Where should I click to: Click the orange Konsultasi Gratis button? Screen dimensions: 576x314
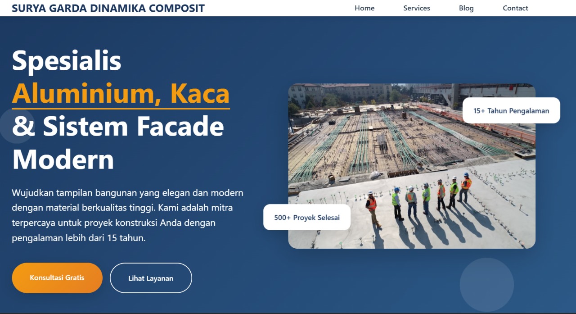(57, 278)
